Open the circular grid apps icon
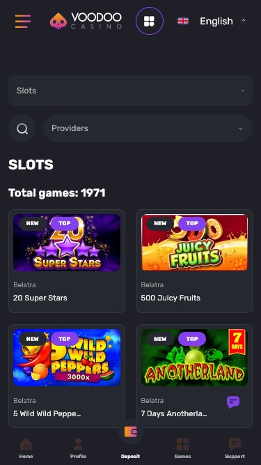Viewport: 261px width, 465px height. pos(150,21)
